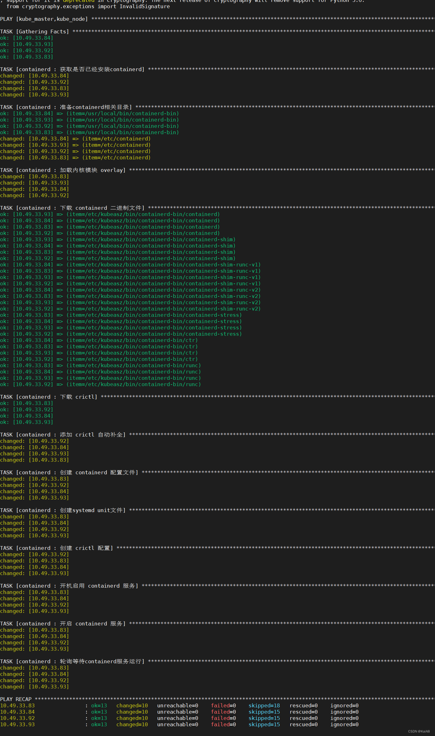Click the TASK 创建 containerd 配置文件 header
This screenshot has width=435, height=736.
coord(217,472)
